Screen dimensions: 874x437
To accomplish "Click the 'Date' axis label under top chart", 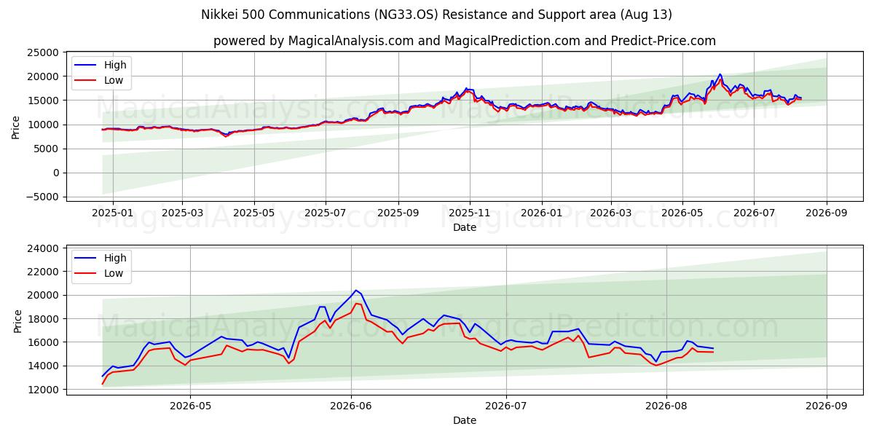I will coord(465,228).
